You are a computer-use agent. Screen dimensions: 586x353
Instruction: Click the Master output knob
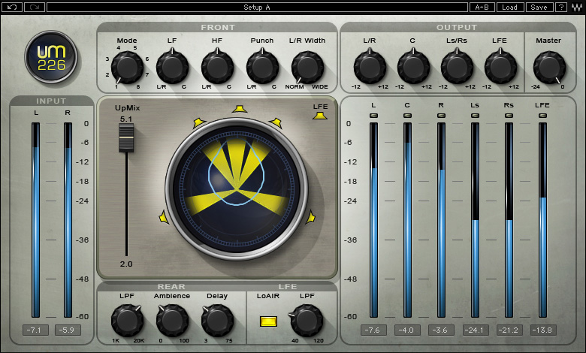[548, 68]
